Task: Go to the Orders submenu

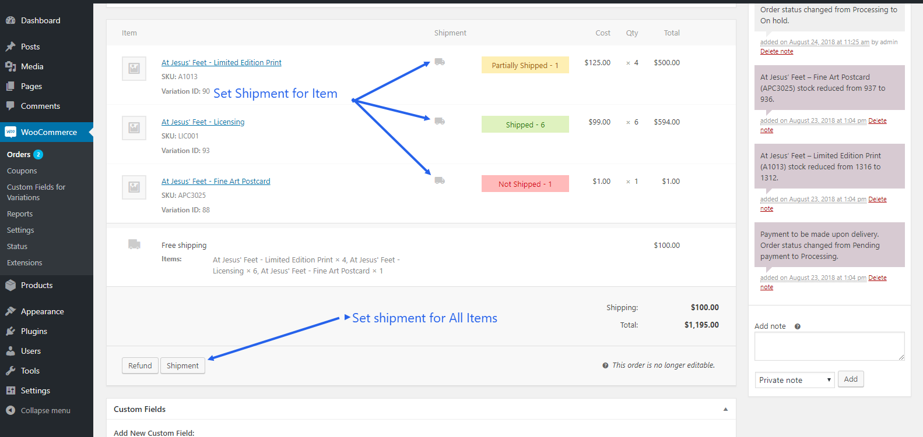Action: tap(19, 154)
